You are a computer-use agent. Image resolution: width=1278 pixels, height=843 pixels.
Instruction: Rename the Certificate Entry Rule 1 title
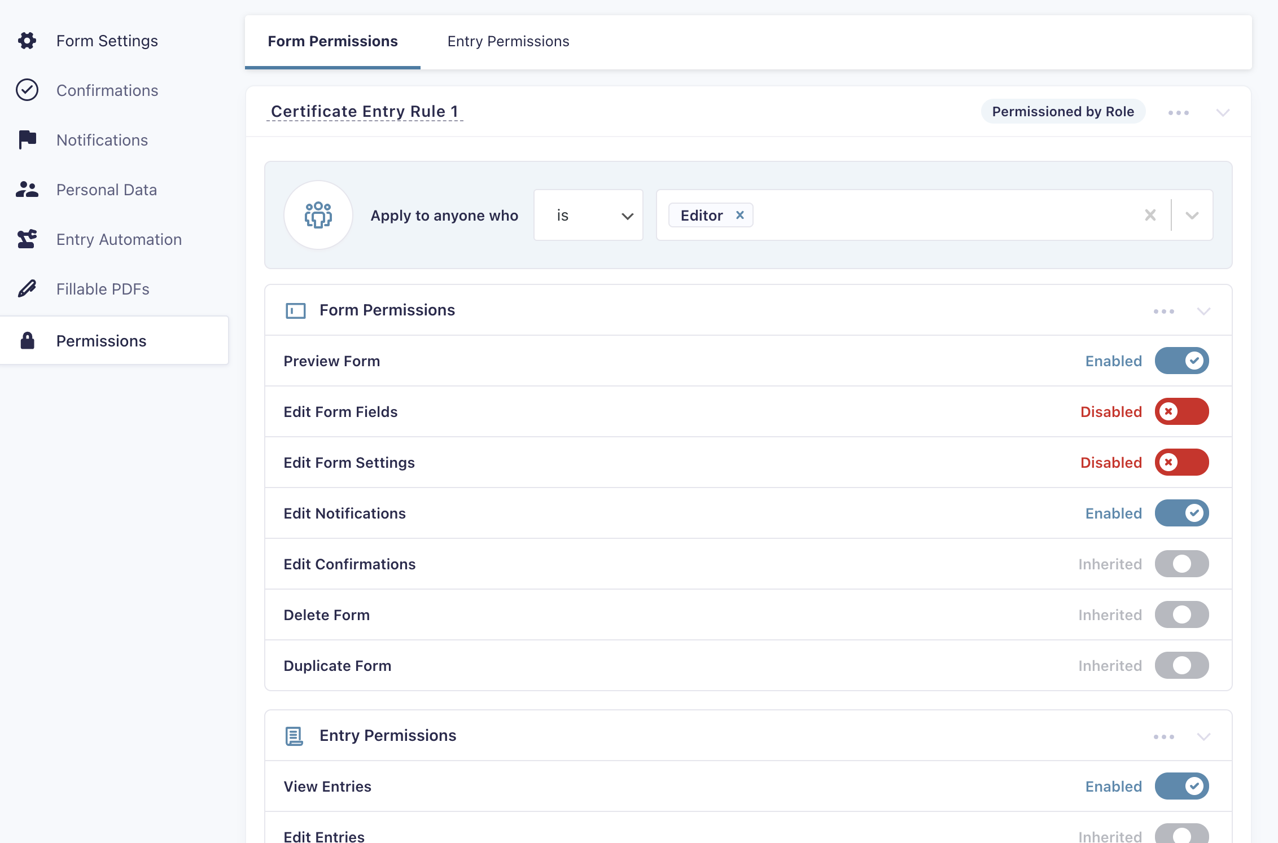click(365, 111)
